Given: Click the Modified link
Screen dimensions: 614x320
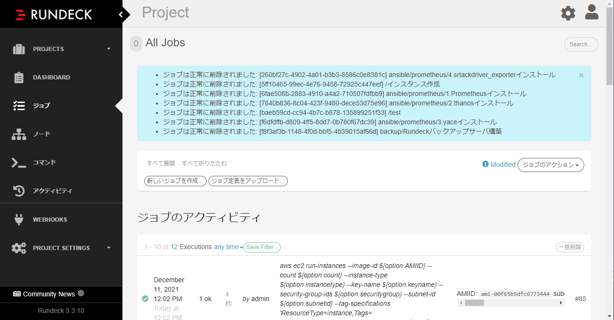Looking at the screenshot, I should coord(503,164).
